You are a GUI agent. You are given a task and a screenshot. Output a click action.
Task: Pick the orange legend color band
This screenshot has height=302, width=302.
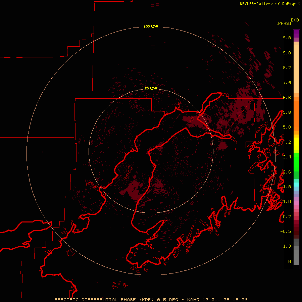pyautogui.click(x=296, y=116)
